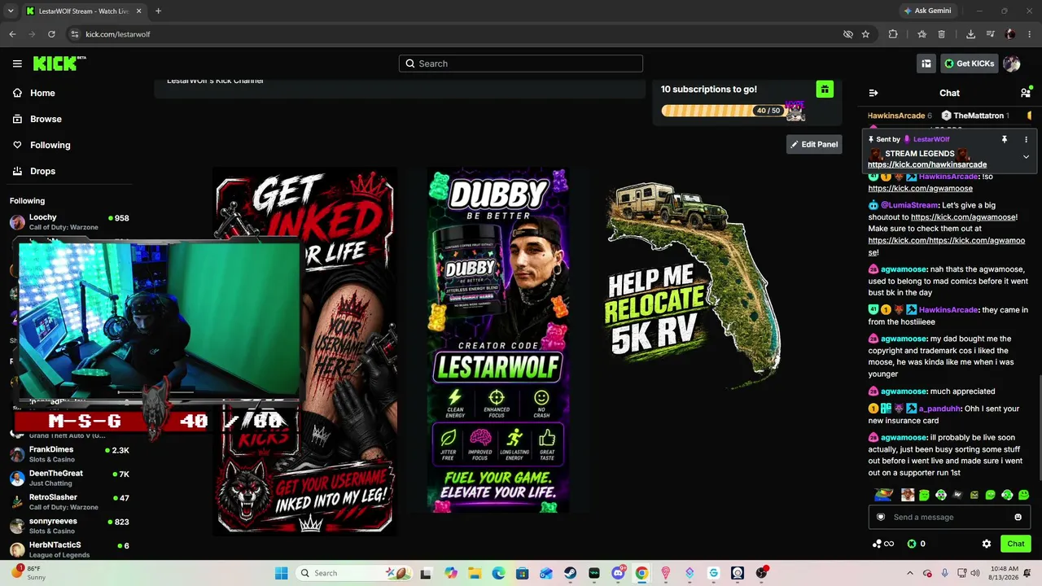This screenshot has width=1042, height=586.
Task: Open HerbNTacticS channel in sidebar
Action: pyautogui.click(x=69, y=549)
